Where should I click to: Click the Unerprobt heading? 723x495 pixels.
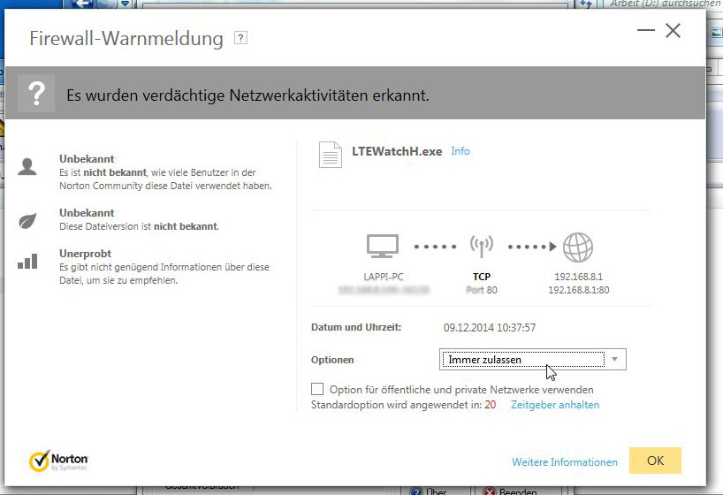pyautogui.click(x=86, y=254)
